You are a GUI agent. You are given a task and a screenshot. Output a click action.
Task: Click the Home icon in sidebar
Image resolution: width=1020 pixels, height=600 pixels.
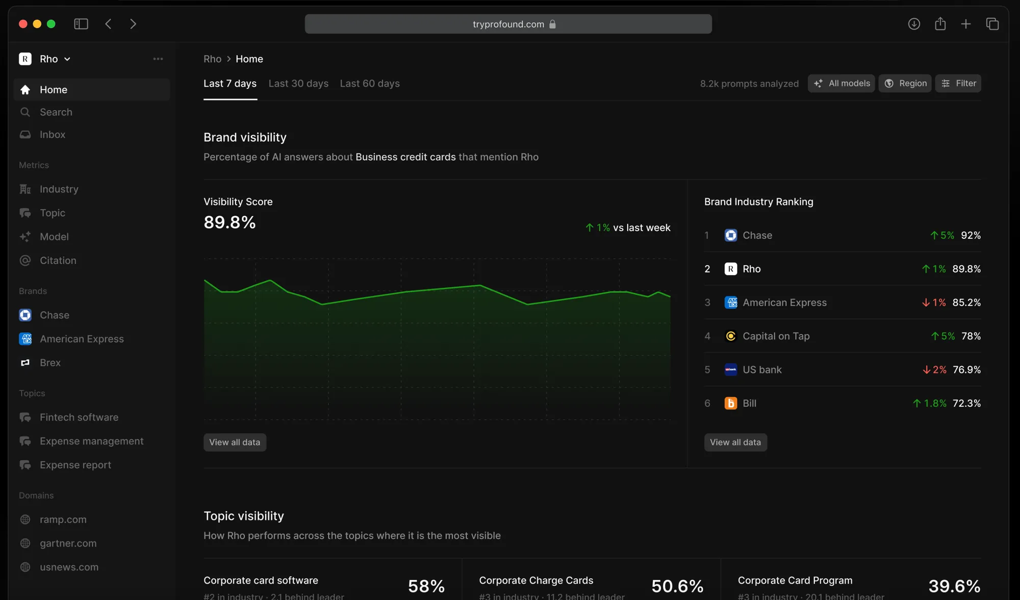[x=25, y=90]
